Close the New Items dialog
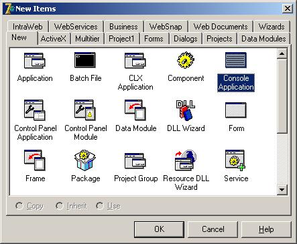Screen dimensions: 297x244 tap(288, 9)
